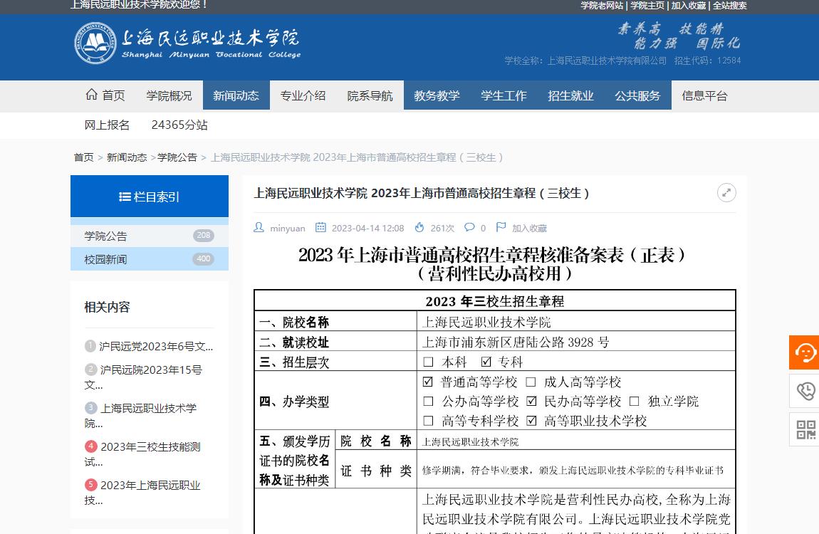
Task: Go to 网上报名 page
Action: 107,125
